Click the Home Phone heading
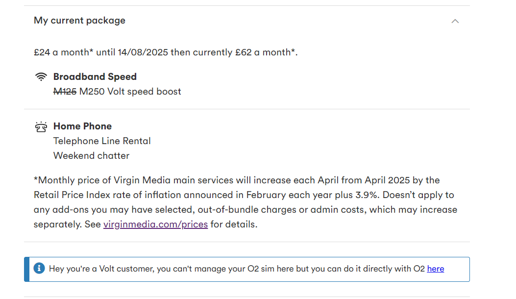 (83, 126)
